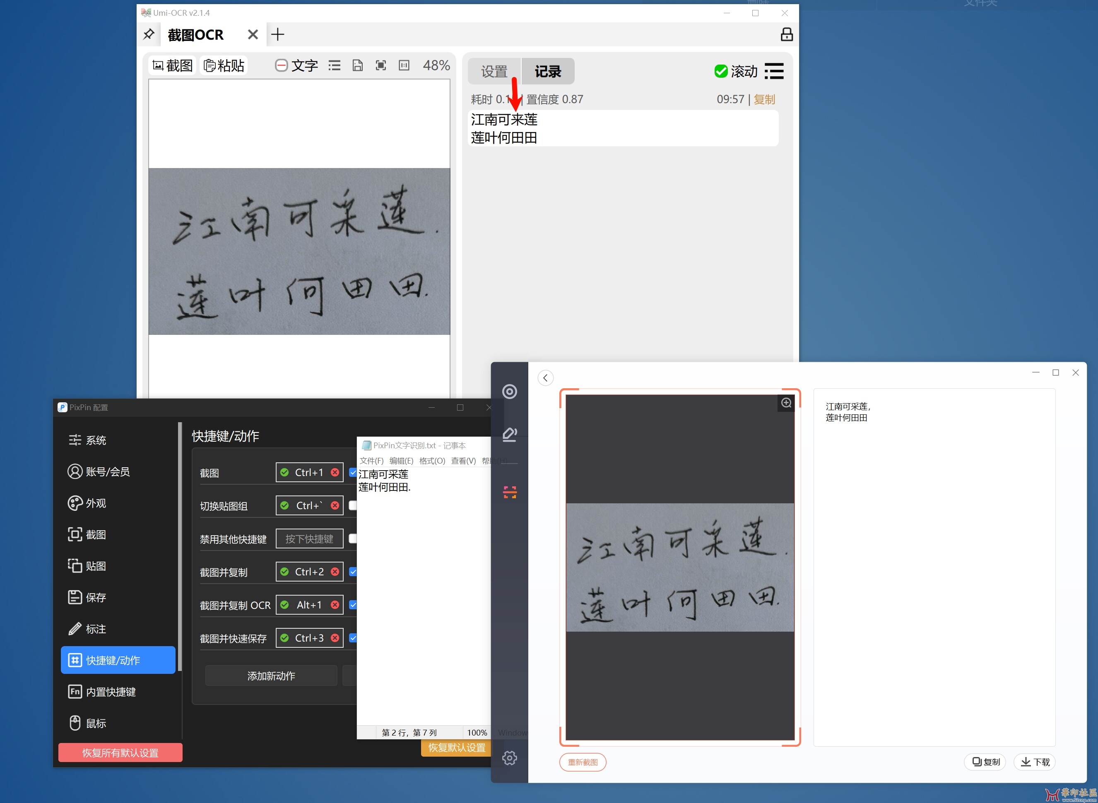Click the magnifier zoom icon on captured image
This screenshot has width=1098, height=803.
[786, 403]
